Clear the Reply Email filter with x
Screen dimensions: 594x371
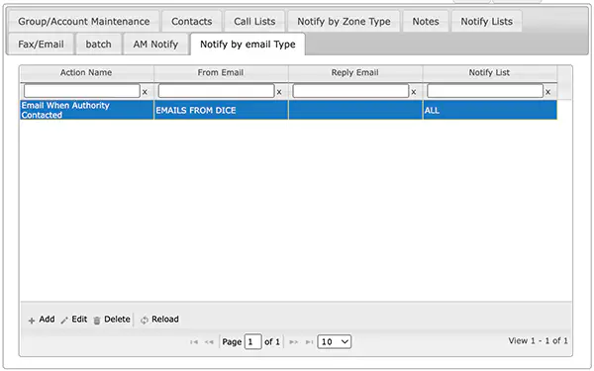(414, 92)
